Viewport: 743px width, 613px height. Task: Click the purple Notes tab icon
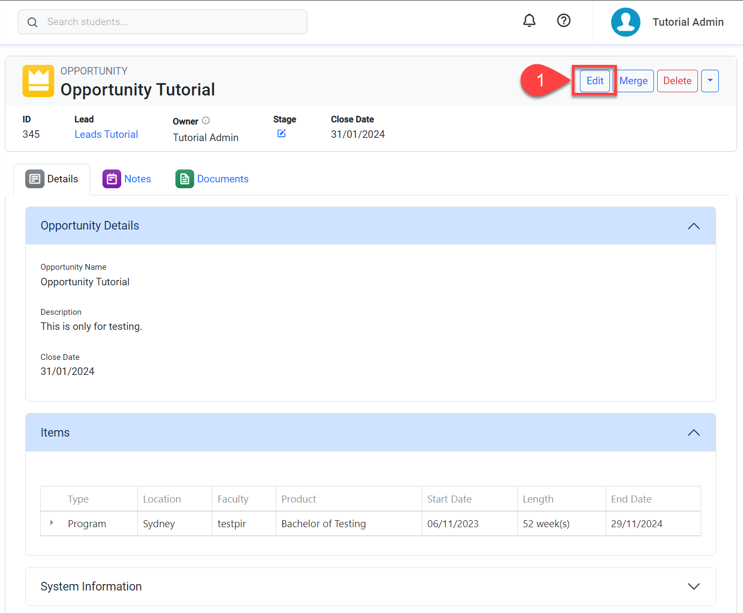(112, 179)
